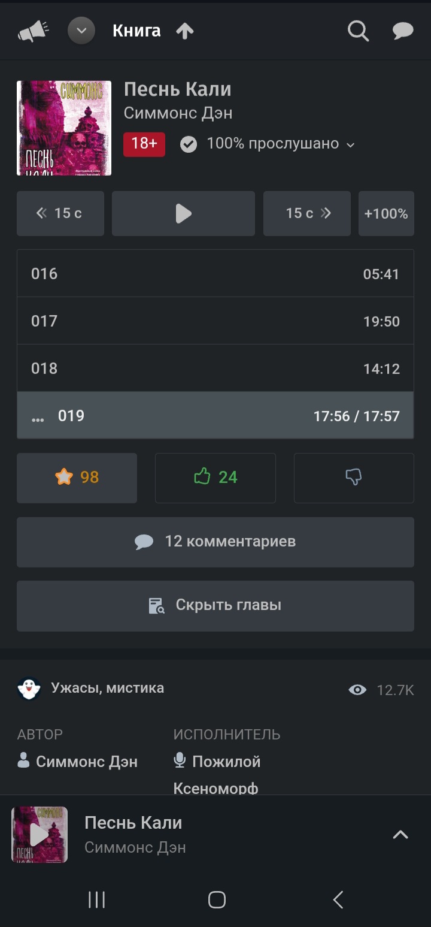Select chapter 017 in the list
The image size is (431, 927).
[215, 321]
